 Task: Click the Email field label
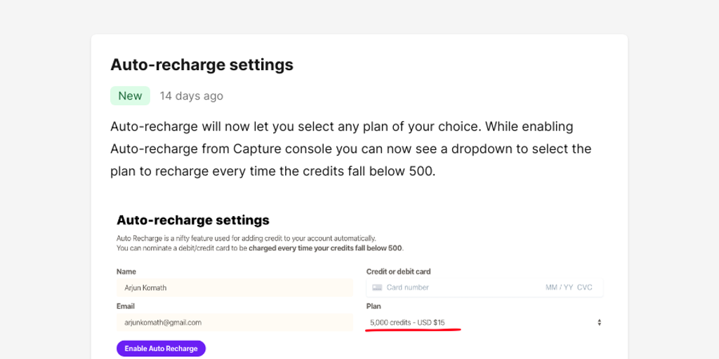point(126,306)
